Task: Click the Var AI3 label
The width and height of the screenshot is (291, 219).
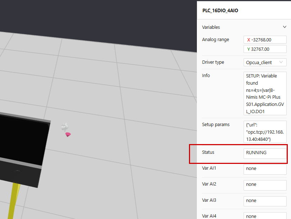Action: [x=209, y=200]
